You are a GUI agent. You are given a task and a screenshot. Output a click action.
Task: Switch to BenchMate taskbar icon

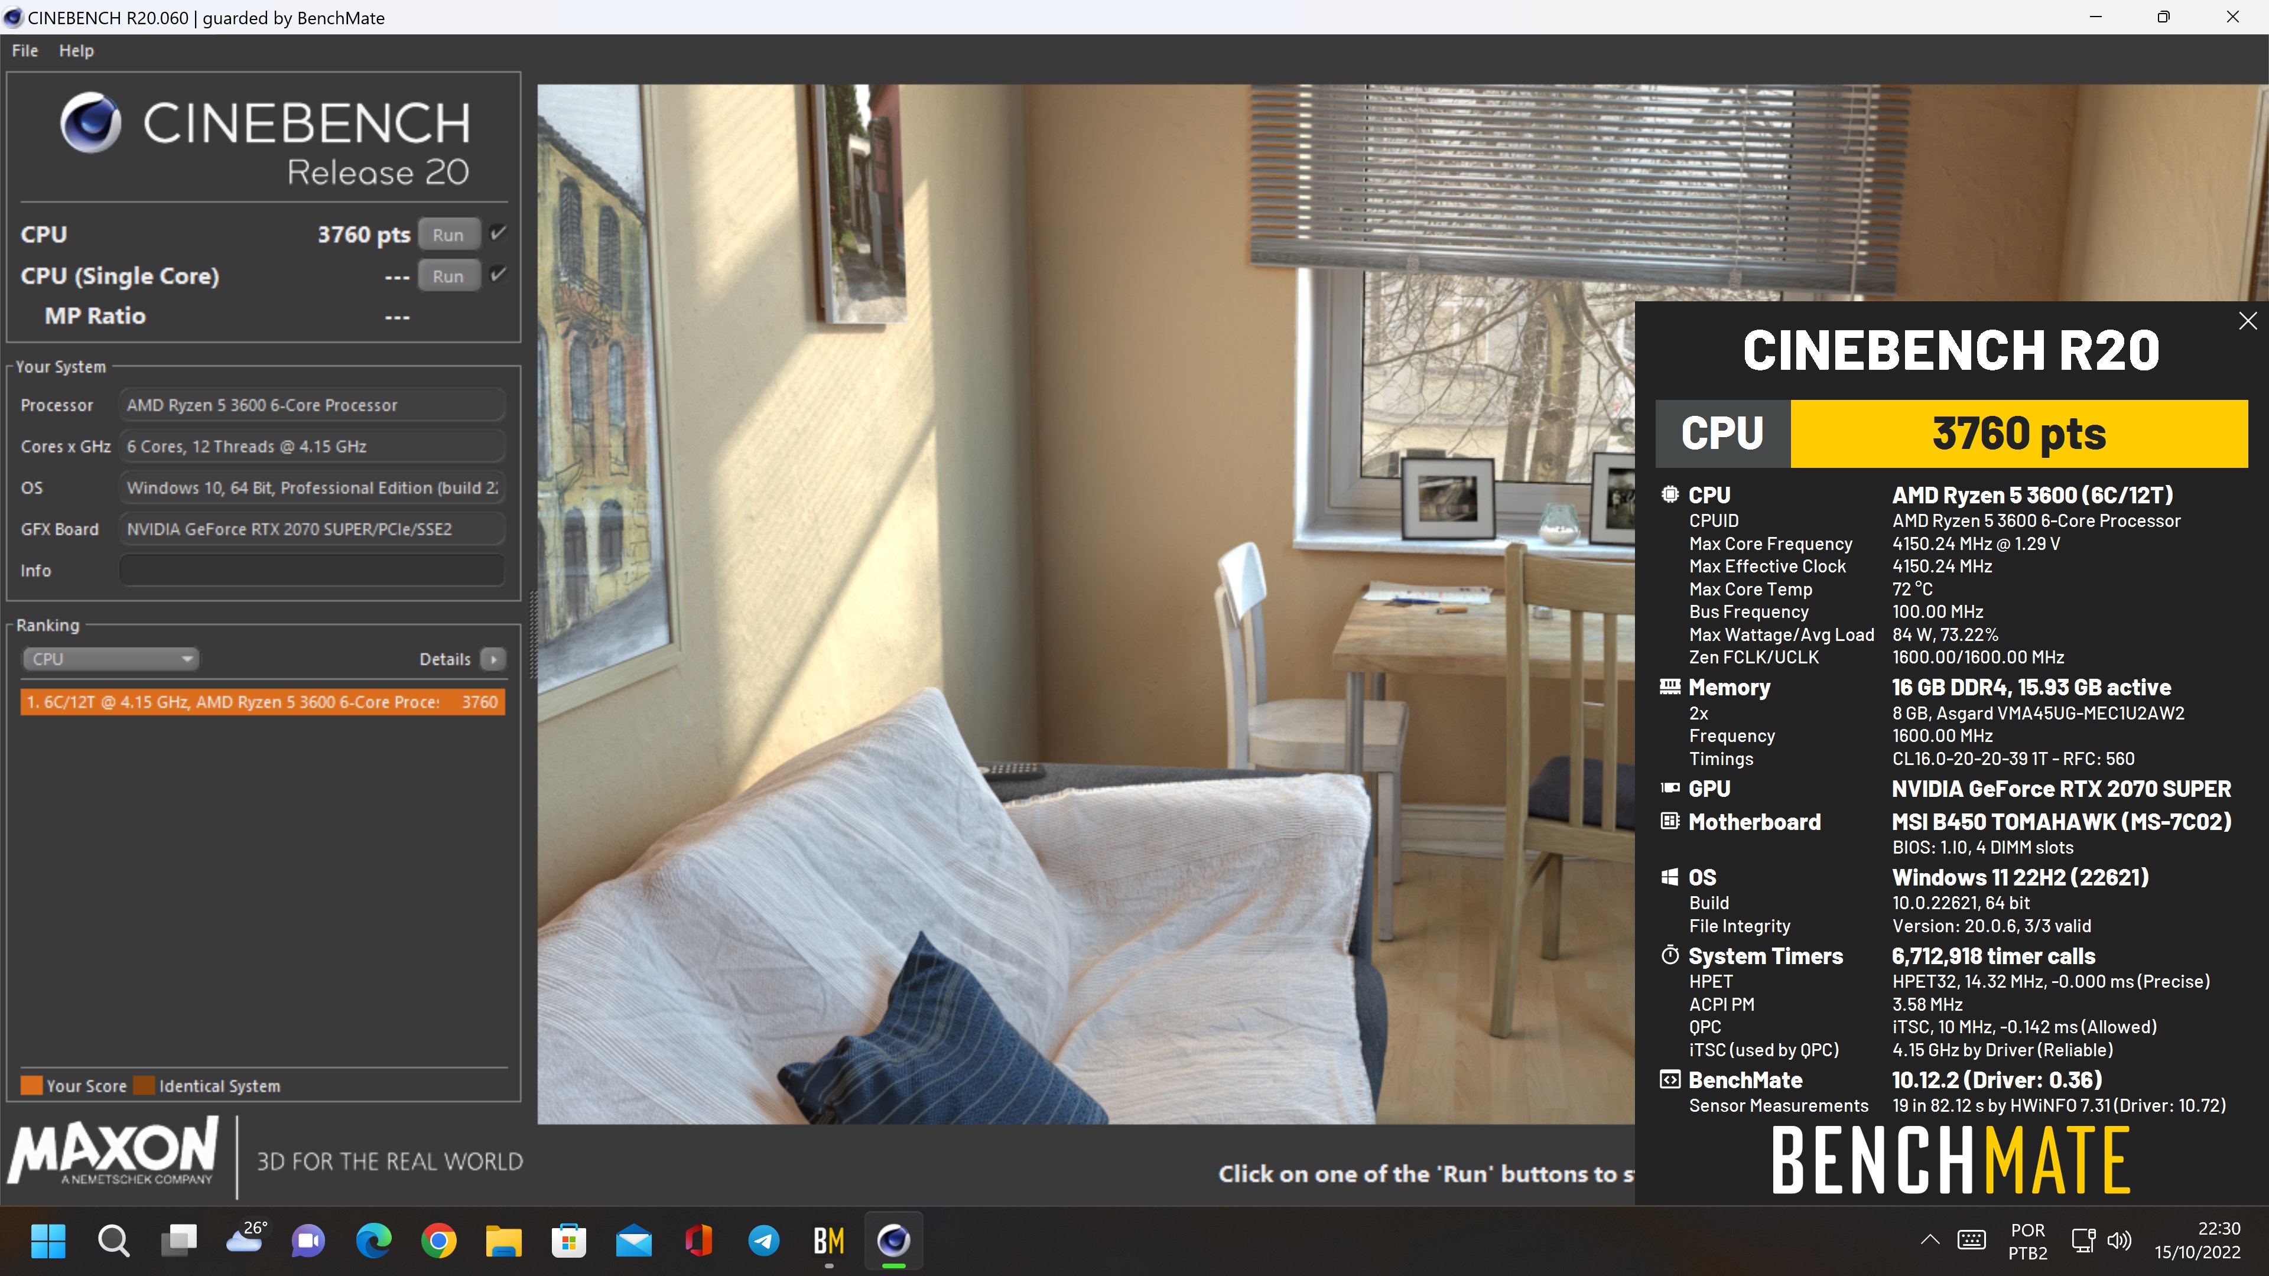(x=829, y=1241)
